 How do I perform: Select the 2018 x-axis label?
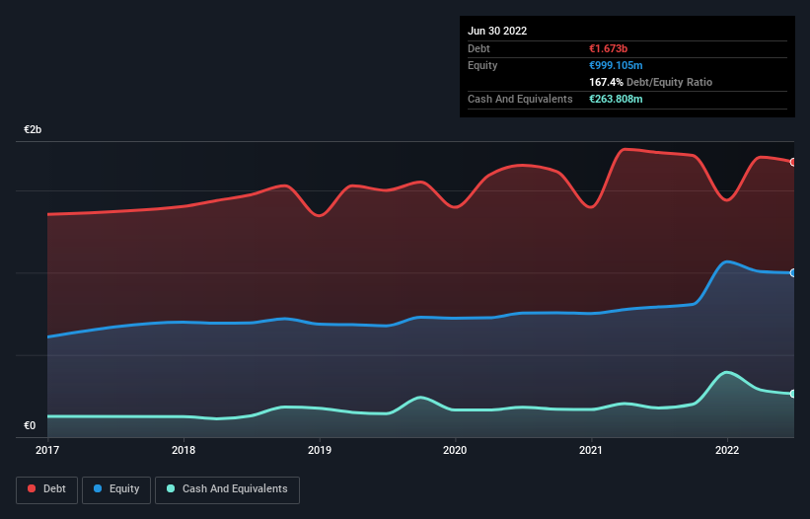pyautogui.click(x=184, y=450)
